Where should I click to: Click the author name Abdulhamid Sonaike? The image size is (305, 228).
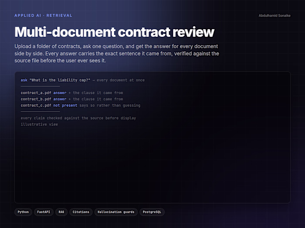[274, 16]
